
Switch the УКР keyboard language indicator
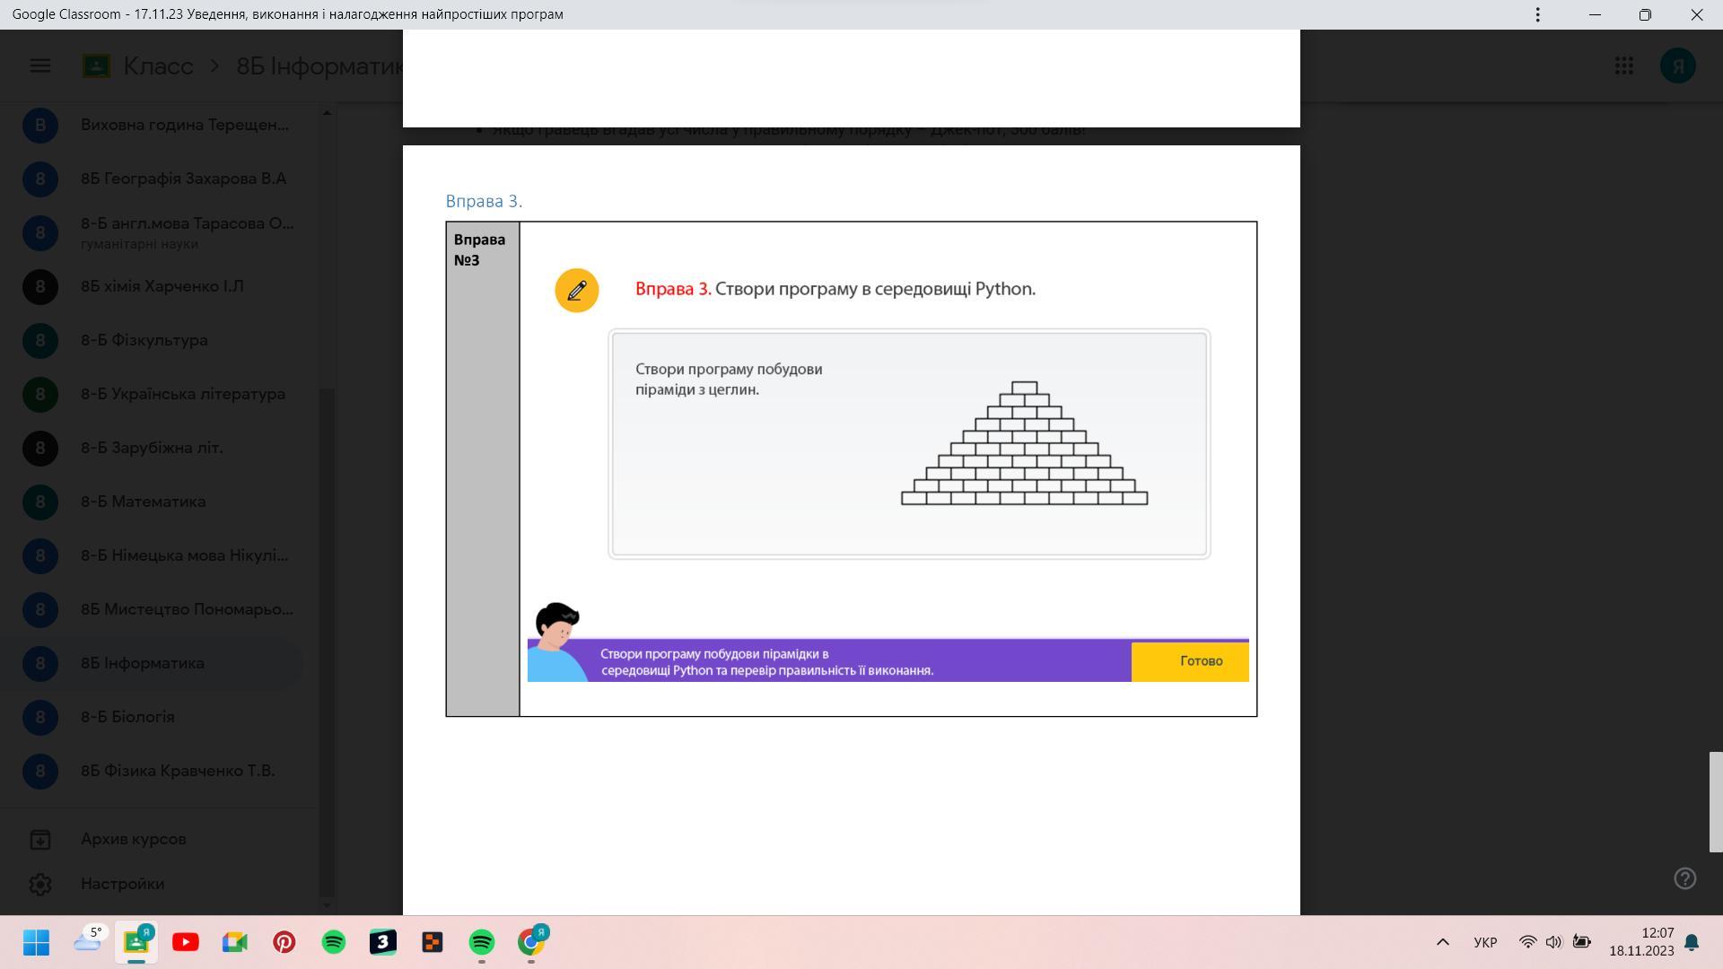point(1484,942)
